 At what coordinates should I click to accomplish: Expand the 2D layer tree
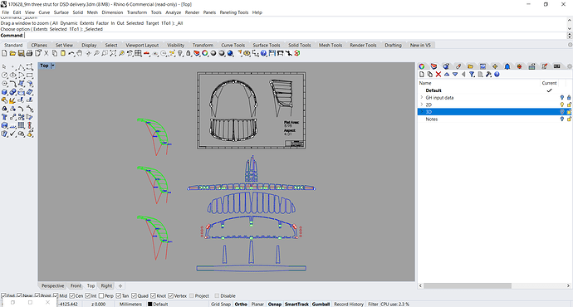click(421, 105)
